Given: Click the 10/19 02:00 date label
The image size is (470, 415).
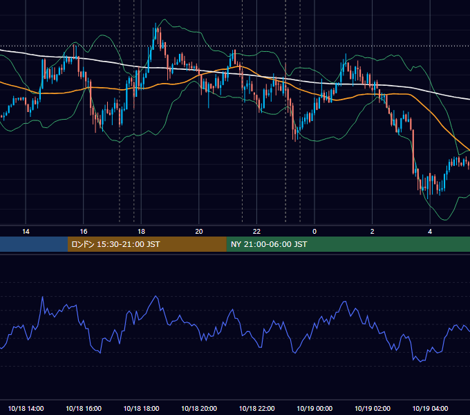Looking at the screenshot, I should (x=373, y=408).
